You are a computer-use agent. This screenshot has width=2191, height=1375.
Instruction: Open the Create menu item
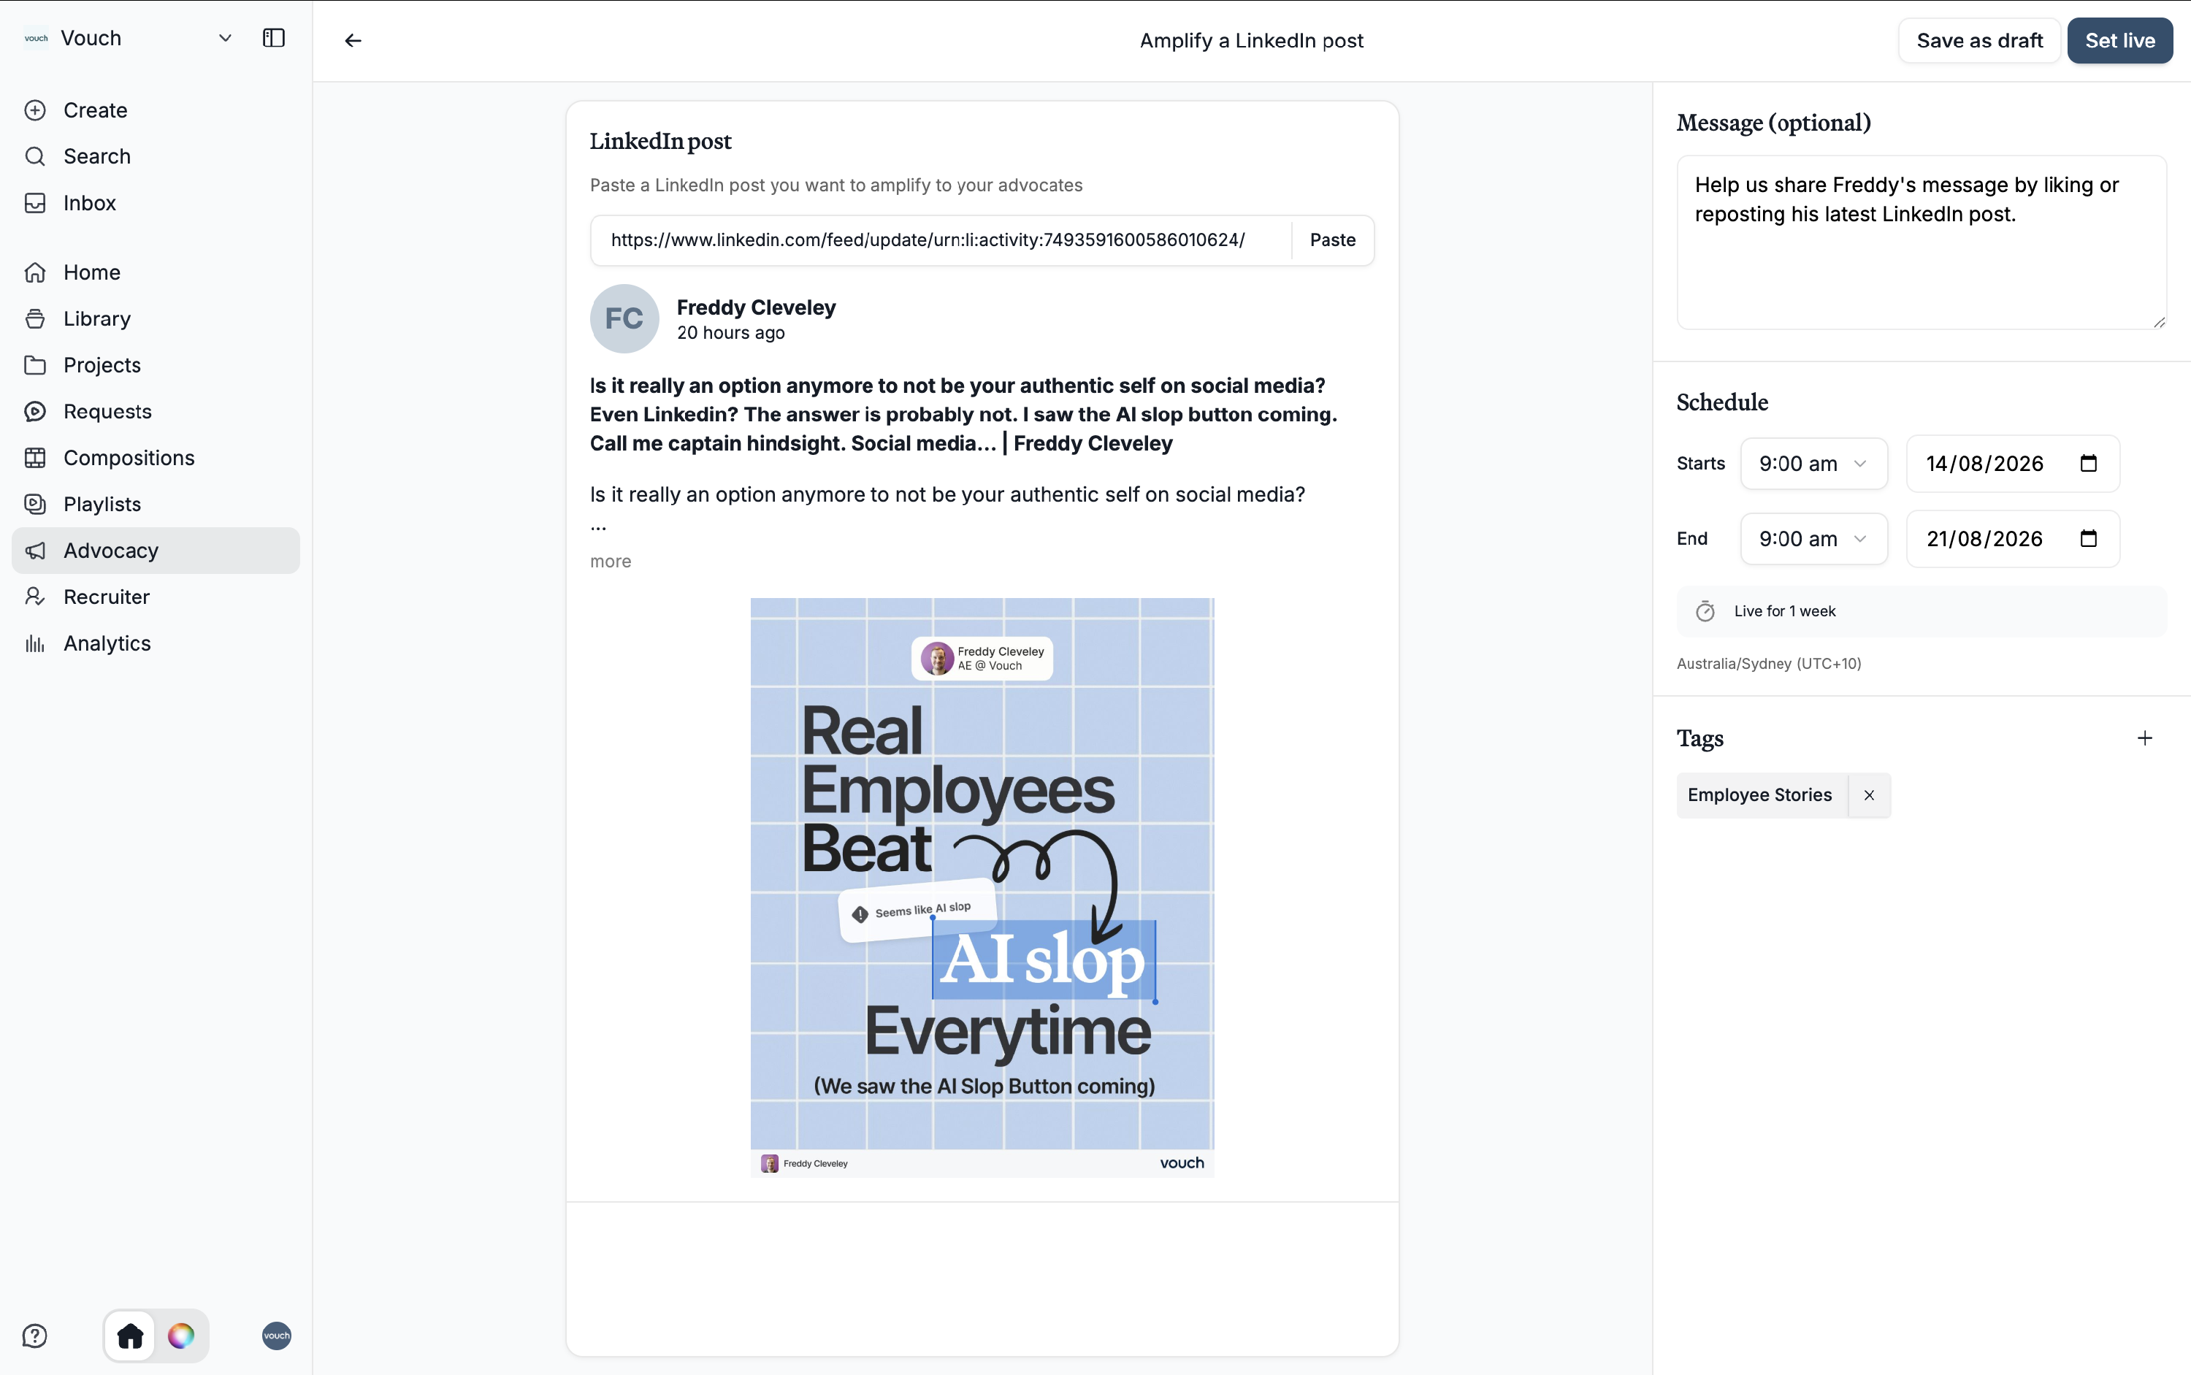point(156,110)
